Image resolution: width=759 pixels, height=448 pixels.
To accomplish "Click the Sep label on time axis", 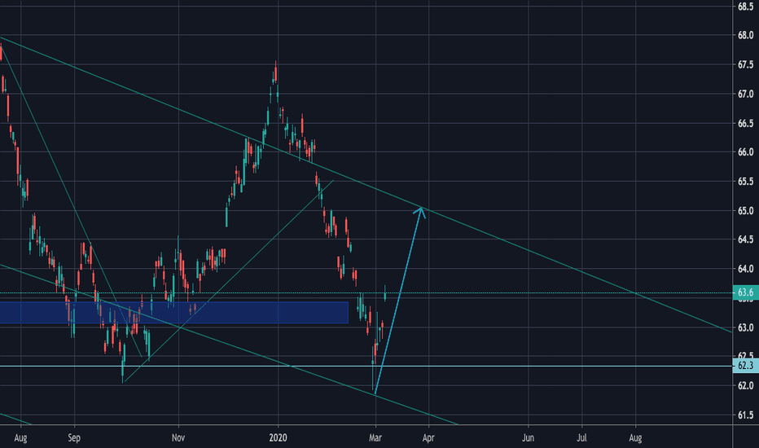I will click(74, 438).
